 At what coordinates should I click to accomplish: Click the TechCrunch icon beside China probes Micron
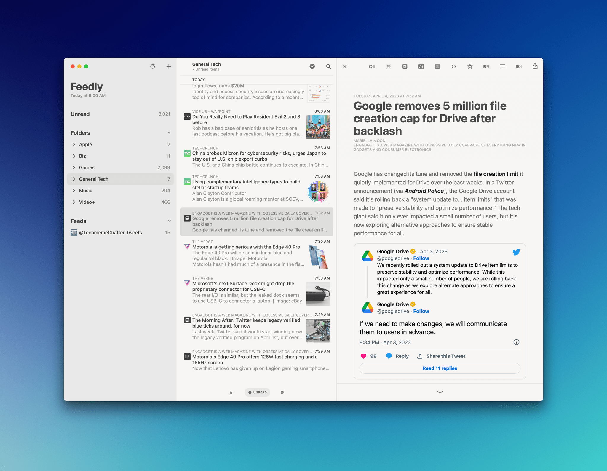pos(187,153)
